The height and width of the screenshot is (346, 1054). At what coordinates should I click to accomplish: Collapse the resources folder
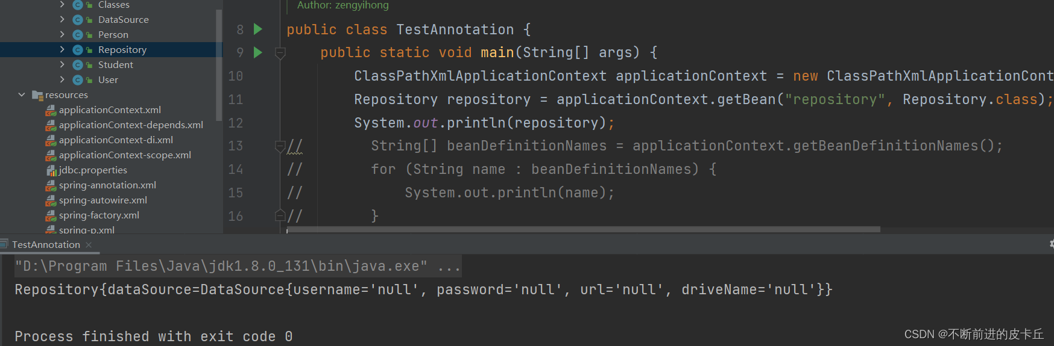[x=22, y=94]
